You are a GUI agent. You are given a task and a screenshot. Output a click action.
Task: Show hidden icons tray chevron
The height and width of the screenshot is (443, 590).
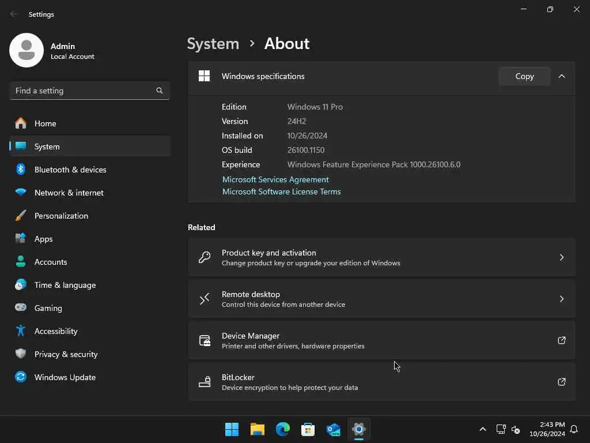[x=483, y=429]
